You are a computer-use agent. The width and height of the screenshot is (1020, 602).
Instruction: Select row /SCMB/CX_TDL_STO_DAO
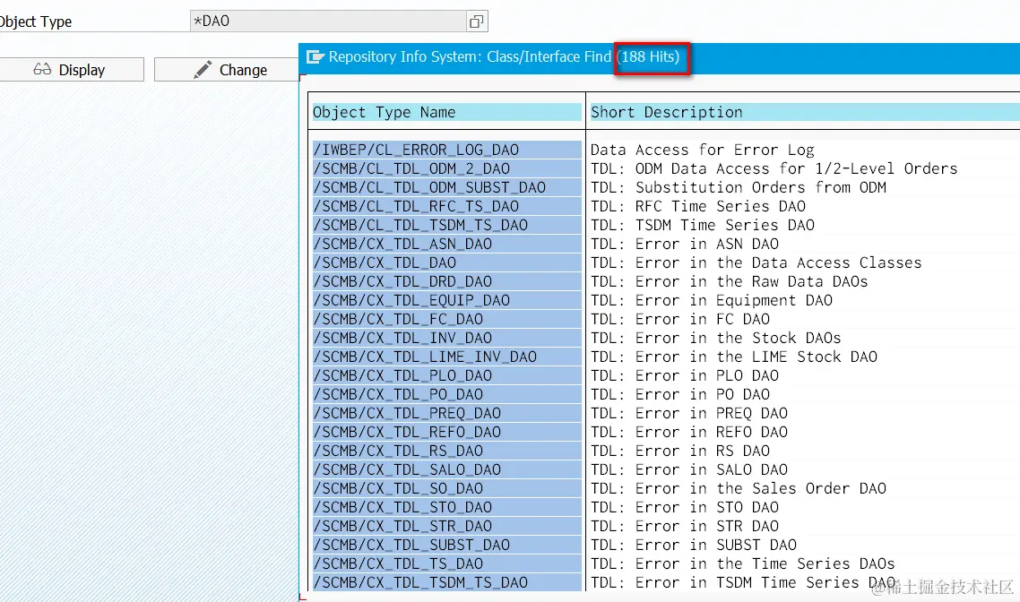(x=447, y=508)
